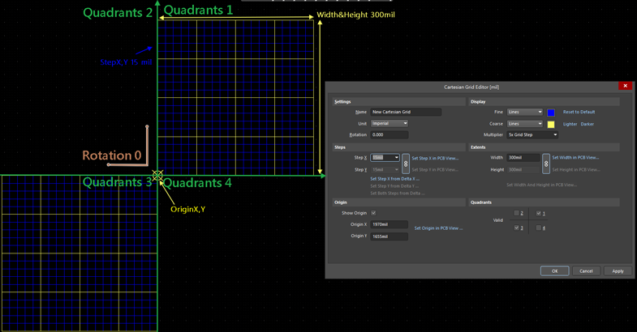Open the Fine display style dropdown
The width and height of the screenshot is (637, 332).
(x=524, y=113)
